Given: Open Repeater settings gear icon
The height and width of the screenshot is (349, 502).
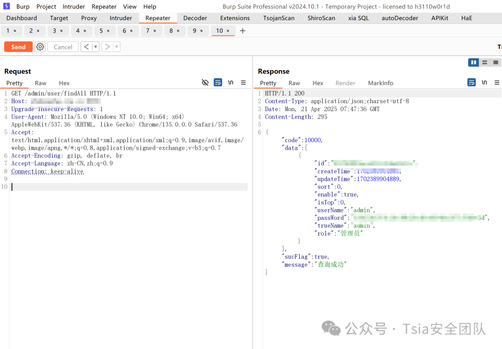Looking at the screenshot, I should pos(40,47).
